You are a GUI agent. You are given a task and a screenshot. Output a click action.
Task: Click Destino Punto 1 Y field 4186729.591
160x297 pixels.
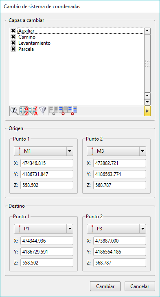[x=47, y=252]
